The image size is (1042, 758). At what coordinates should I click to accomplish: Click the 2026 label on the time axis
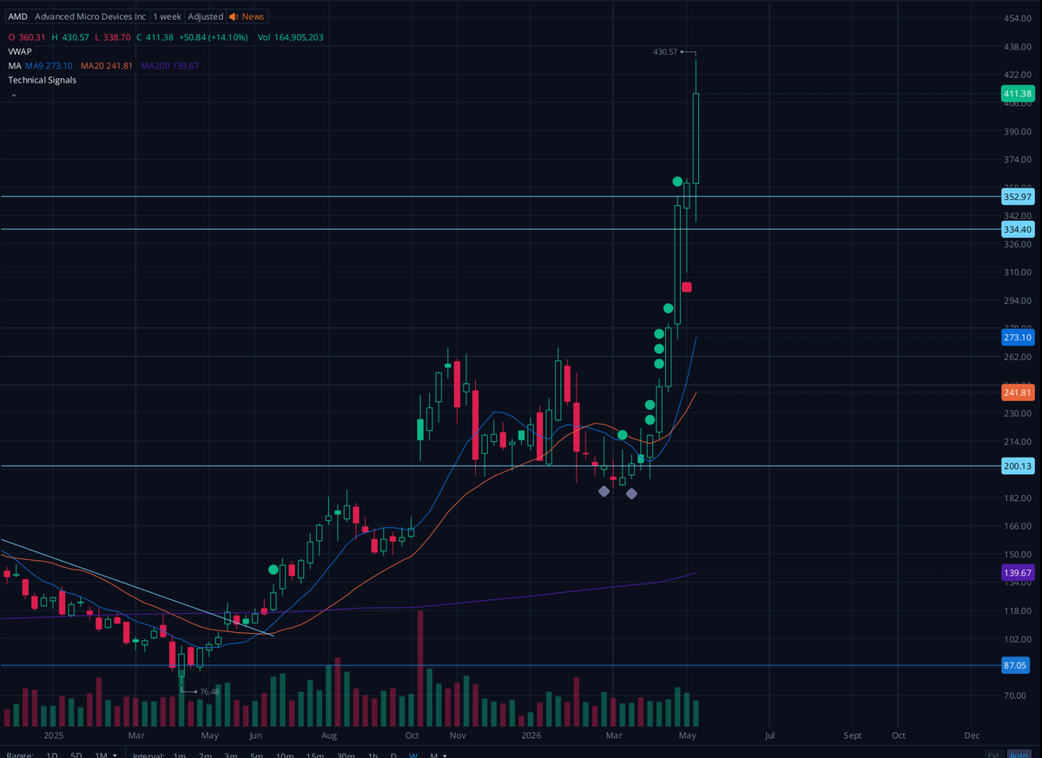click(531, 735)
